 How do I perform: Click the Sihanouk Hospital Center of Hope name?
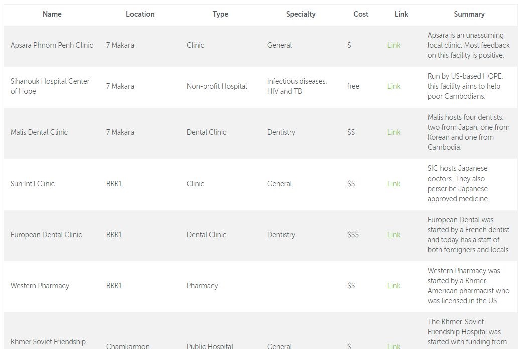(50, 86)
